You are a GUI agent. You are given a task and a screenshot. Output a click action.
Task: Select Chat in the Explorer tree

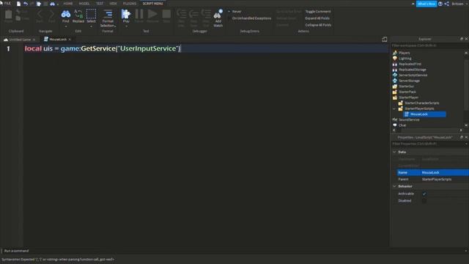402,125
